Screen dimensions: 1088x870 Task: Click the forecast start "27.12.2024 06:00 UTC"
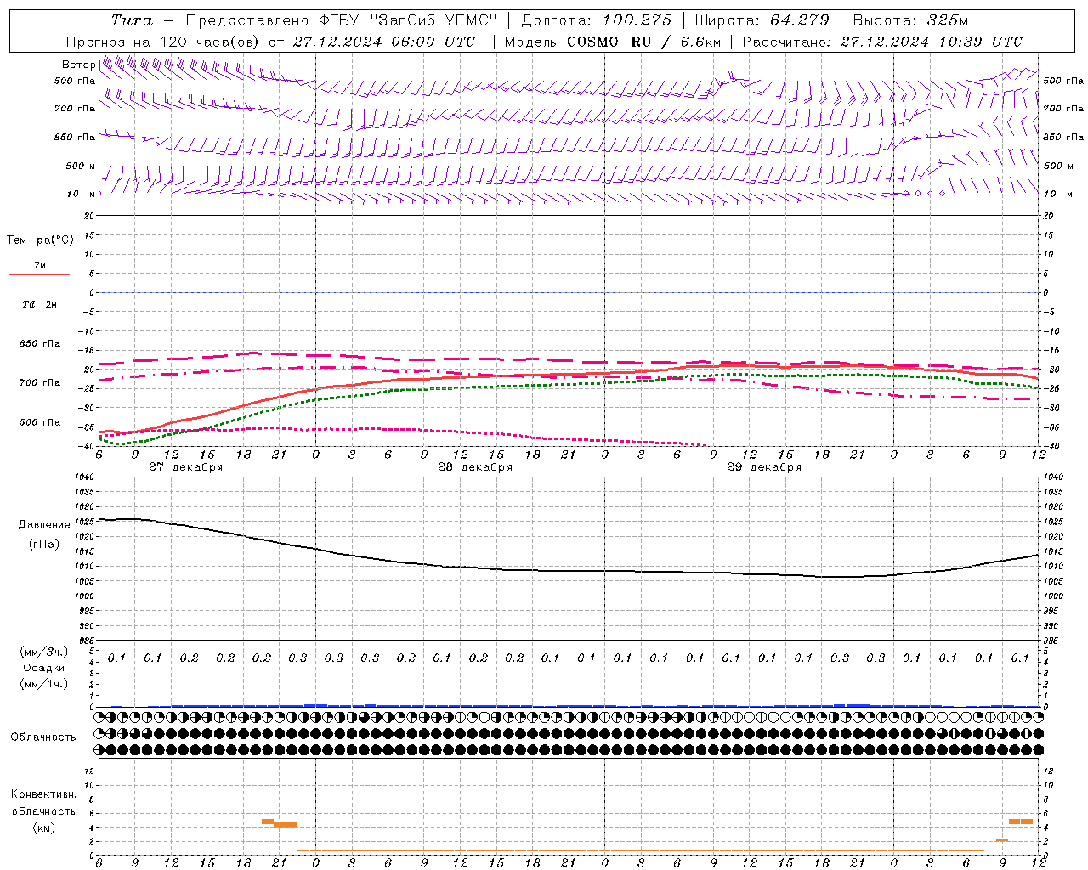click(x=383, y=42)
